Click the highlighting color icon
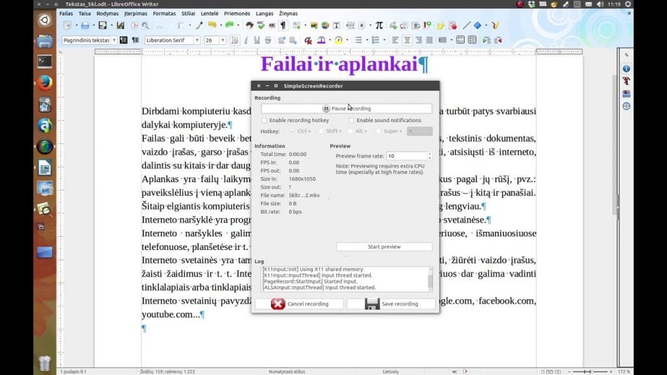The image size is (667, 375). (x=338, y=40)
